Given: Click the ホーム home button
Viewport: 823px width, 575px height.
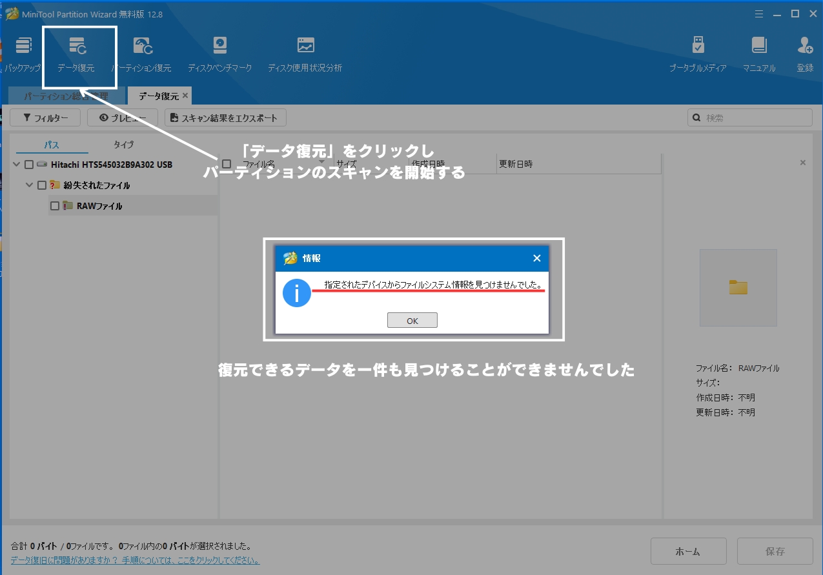Looking at the screenshot, I should click(689, 552).
